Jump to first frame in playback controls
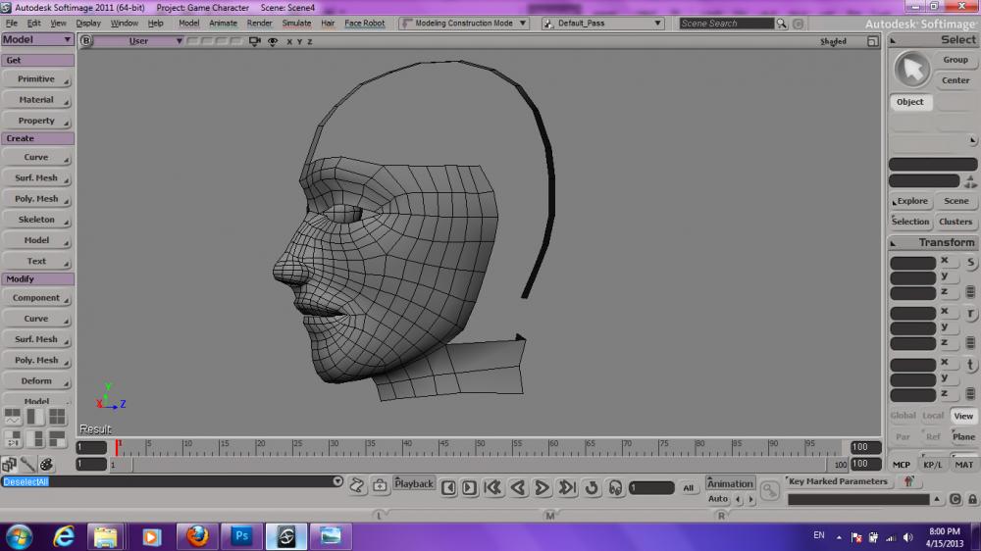Screen dimensions: 981x551 pyautogui.click(x=493, y=487)
